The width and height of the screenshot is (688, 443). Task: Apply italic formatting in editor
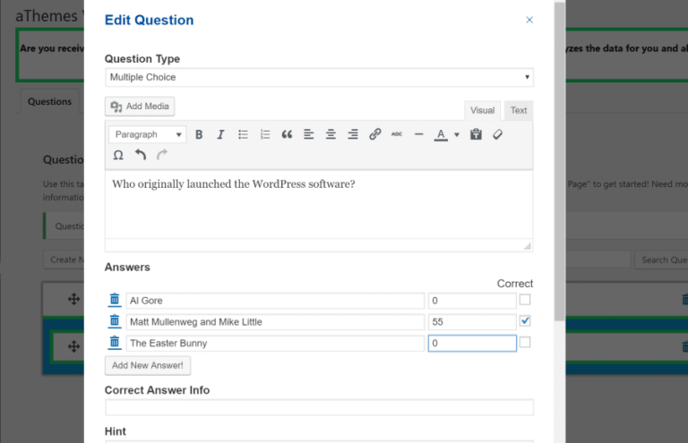[220, 134]
